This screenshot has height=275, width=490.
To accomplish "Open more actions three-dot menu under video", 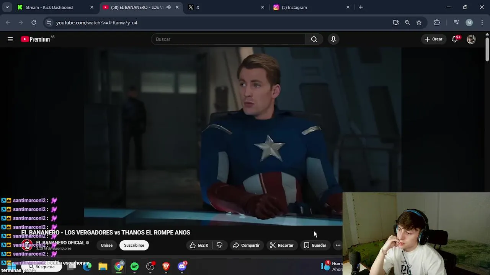I will coord(338,245).
